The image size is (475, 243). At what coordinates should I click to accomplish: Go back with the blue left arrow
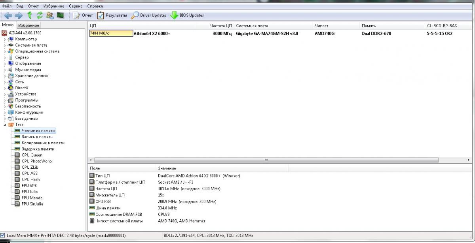pos(8,15)
